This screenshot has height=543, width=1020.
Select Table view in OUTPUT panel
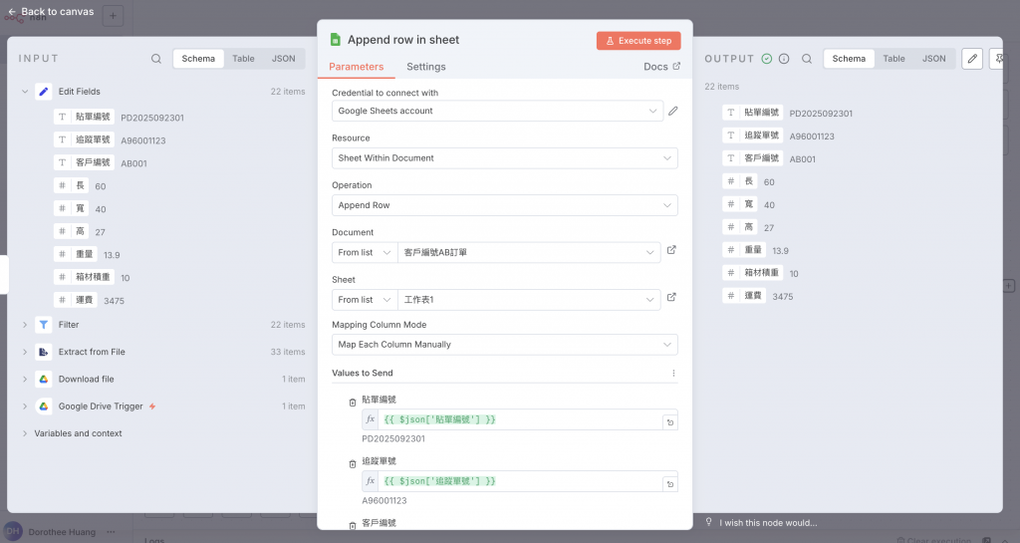893,59
